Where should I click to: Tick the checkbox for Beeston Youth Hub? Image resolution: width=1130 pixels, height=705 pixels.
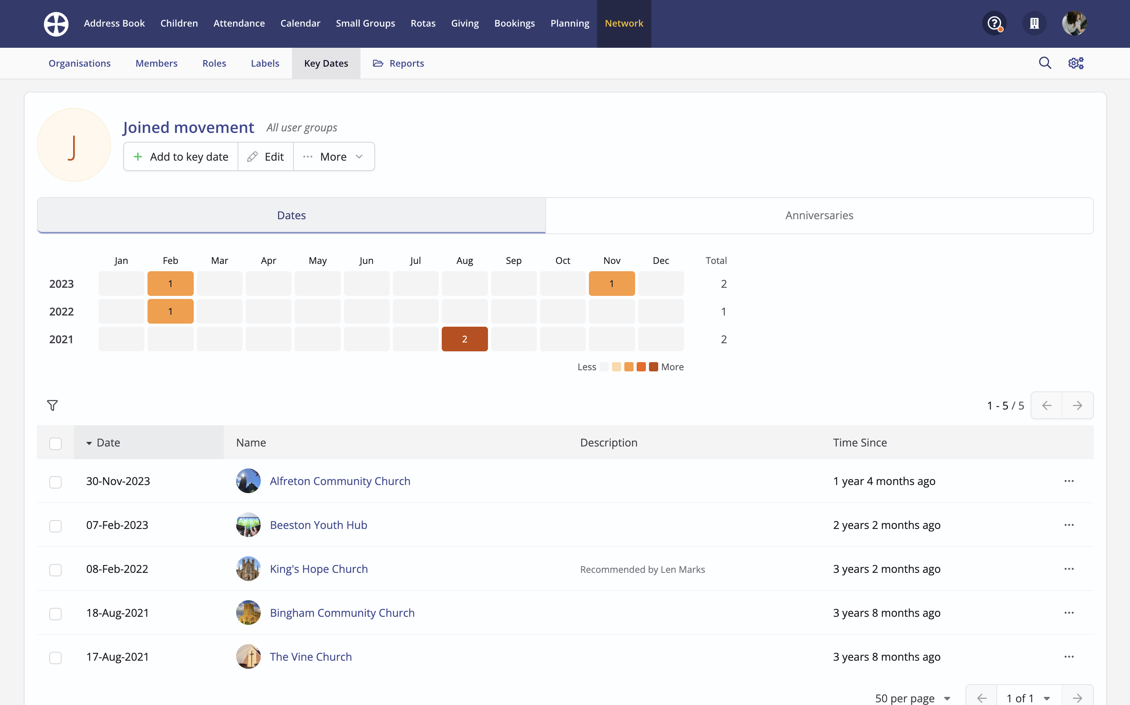(55, 525)
